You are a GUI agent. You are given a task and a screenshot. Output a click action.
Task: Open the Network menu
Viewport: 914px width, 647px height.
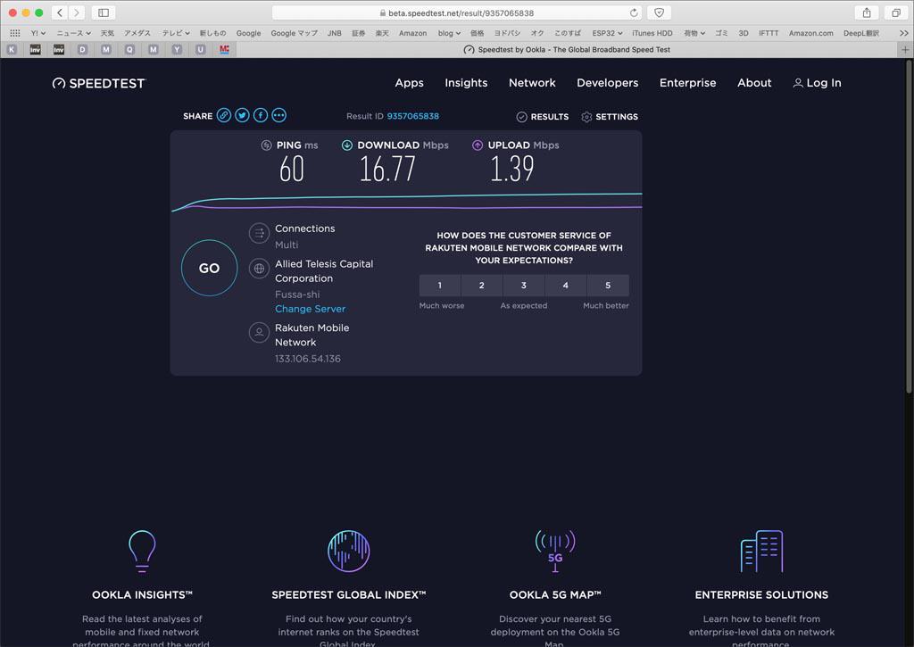click(x=532, y=83)
